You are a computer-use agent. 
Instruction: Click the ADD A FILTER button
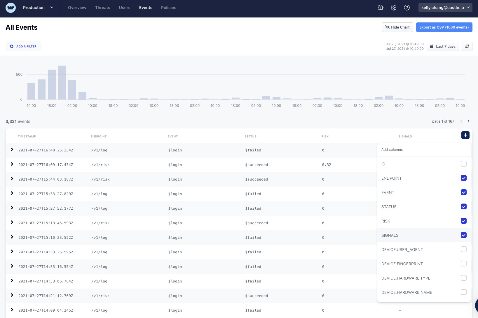point(23,46)
